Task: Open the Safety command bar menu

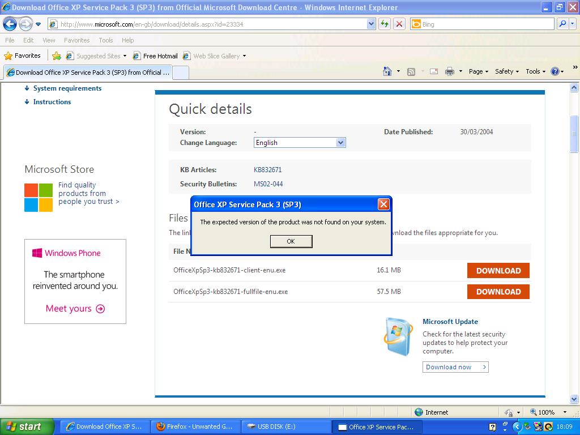Action: point(507,71)
